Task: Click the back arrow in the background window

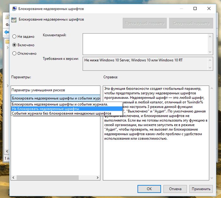Action: (x=7, y=32)
